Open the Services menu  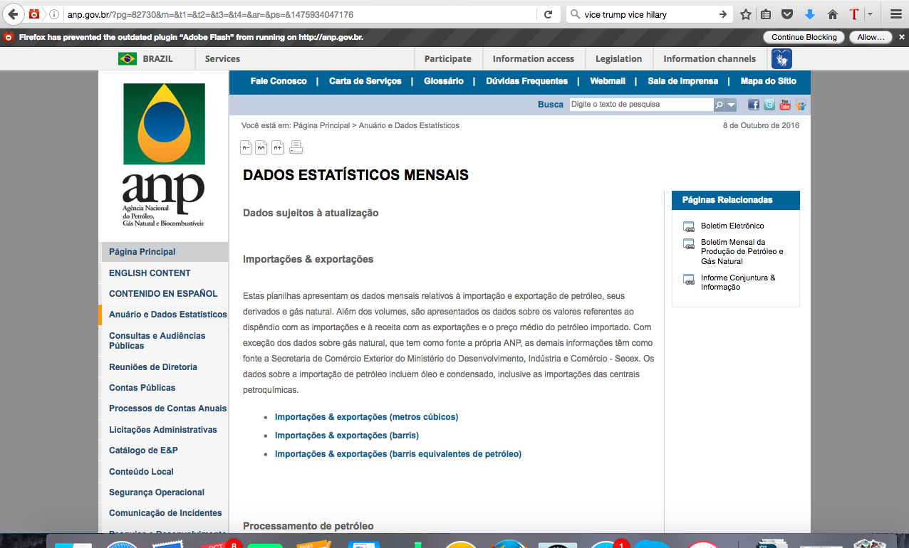tap(222, 59)
